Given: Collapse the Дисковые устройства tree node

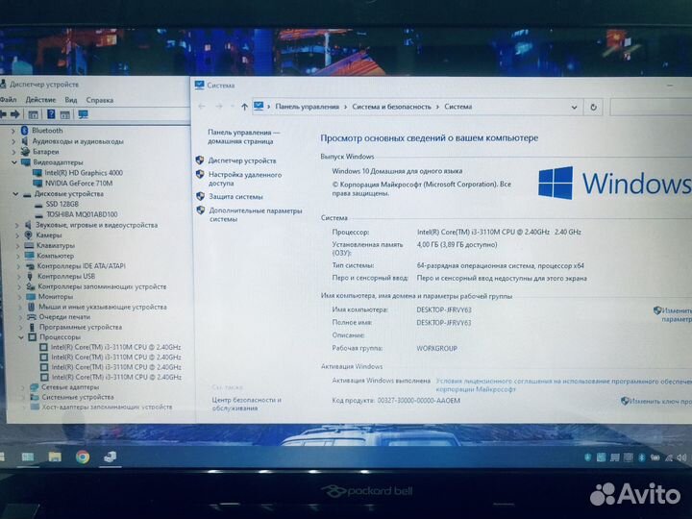Looking at the screenshot, I should (15, 194).
